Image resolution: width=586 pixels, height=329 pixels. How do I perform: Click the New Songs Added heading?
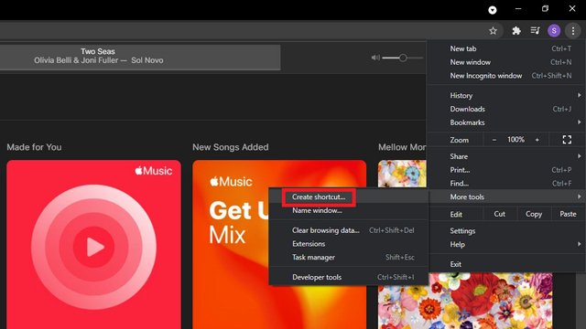(230, 147)
